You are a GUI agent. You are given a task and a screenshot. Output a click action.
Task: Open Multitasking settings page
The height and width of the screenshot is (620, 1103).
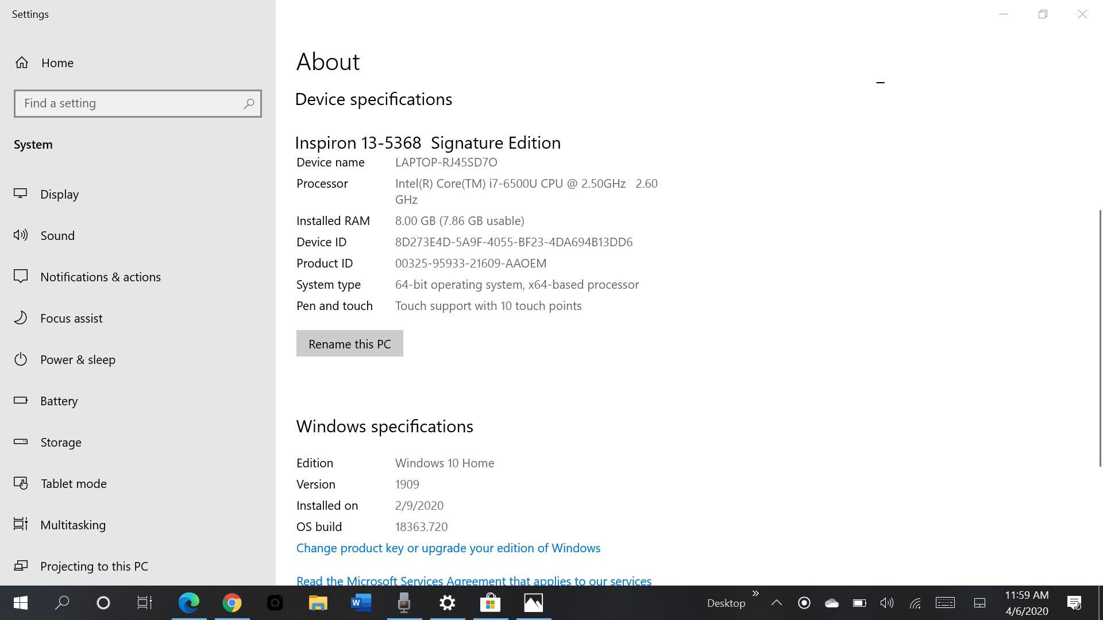(x=60, y=525)
